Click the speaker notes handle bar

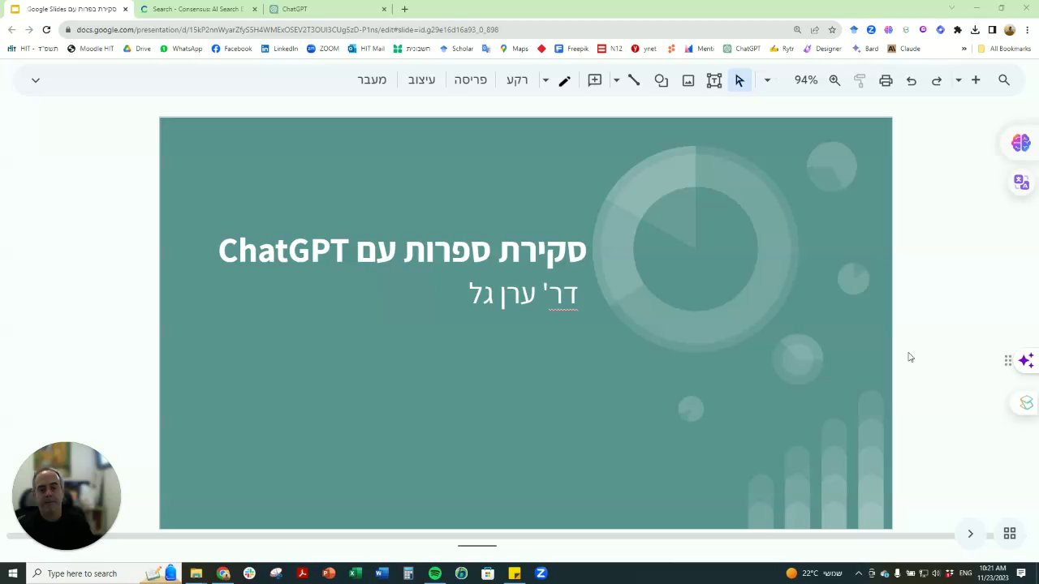[x=477, y=546]
